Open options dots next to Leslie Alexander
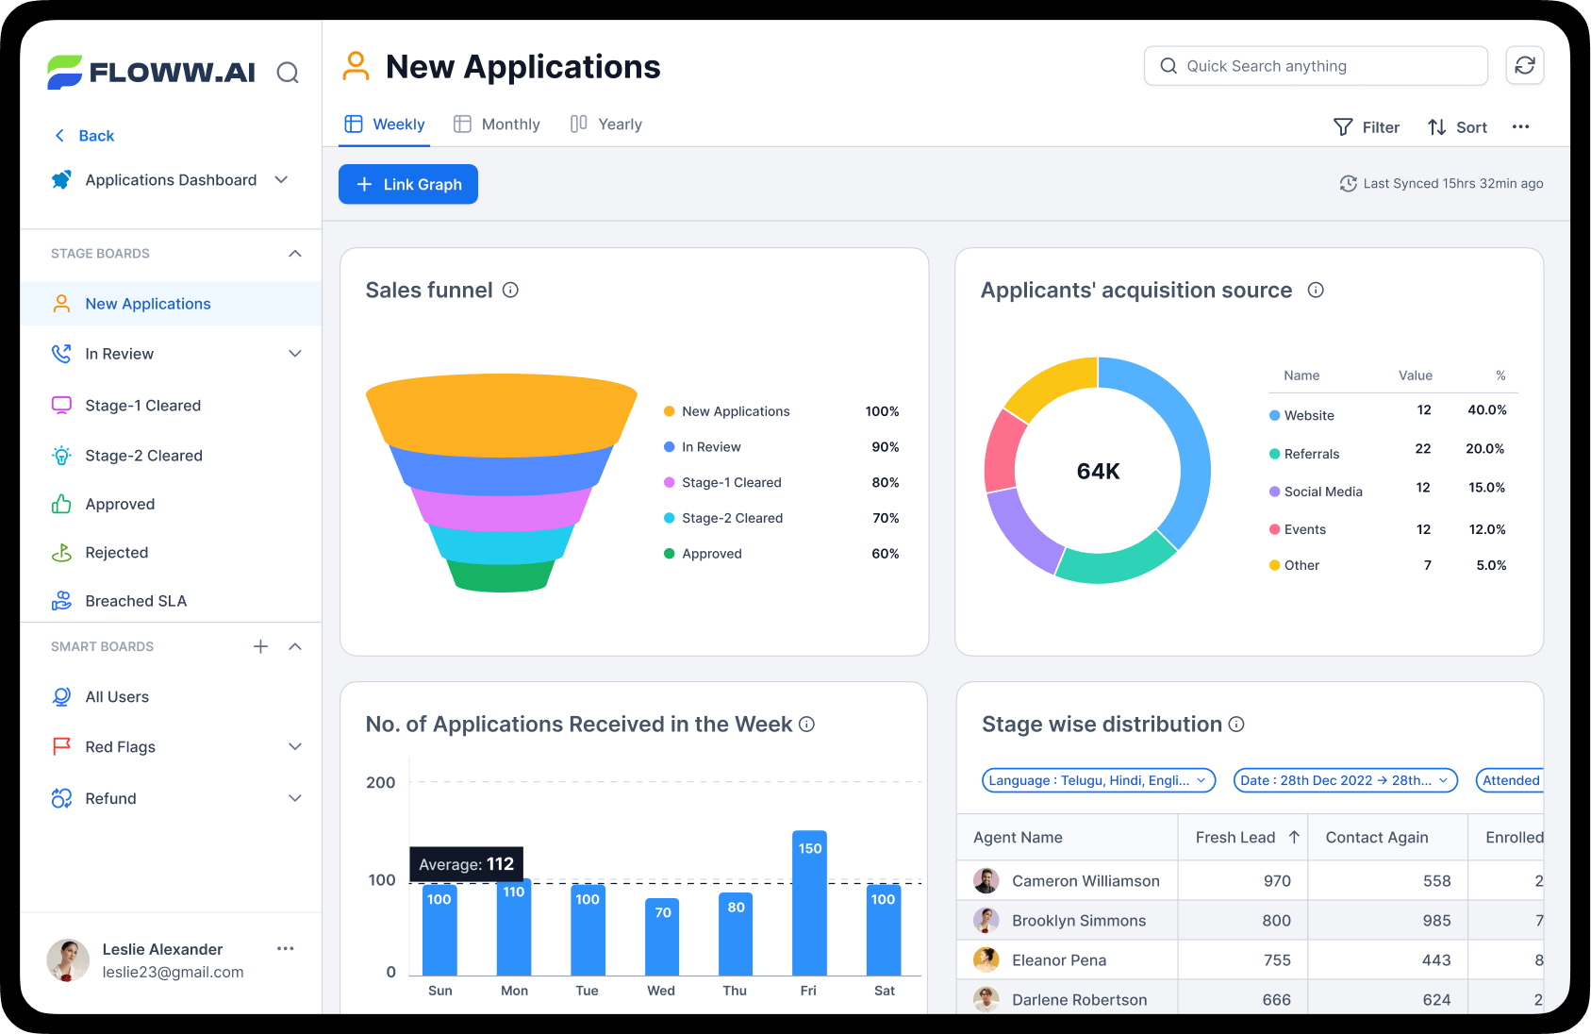This screenshot has height=1034, width=1591. click(285, 948)
